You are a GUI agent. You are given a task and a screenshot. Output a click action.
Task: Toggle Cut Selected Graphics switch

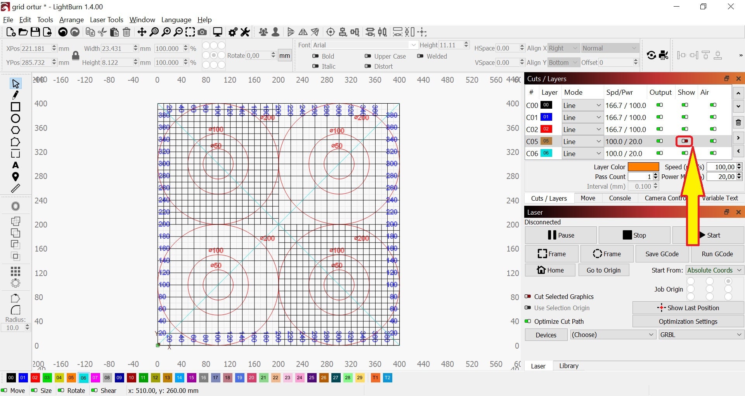click(528, 296)
